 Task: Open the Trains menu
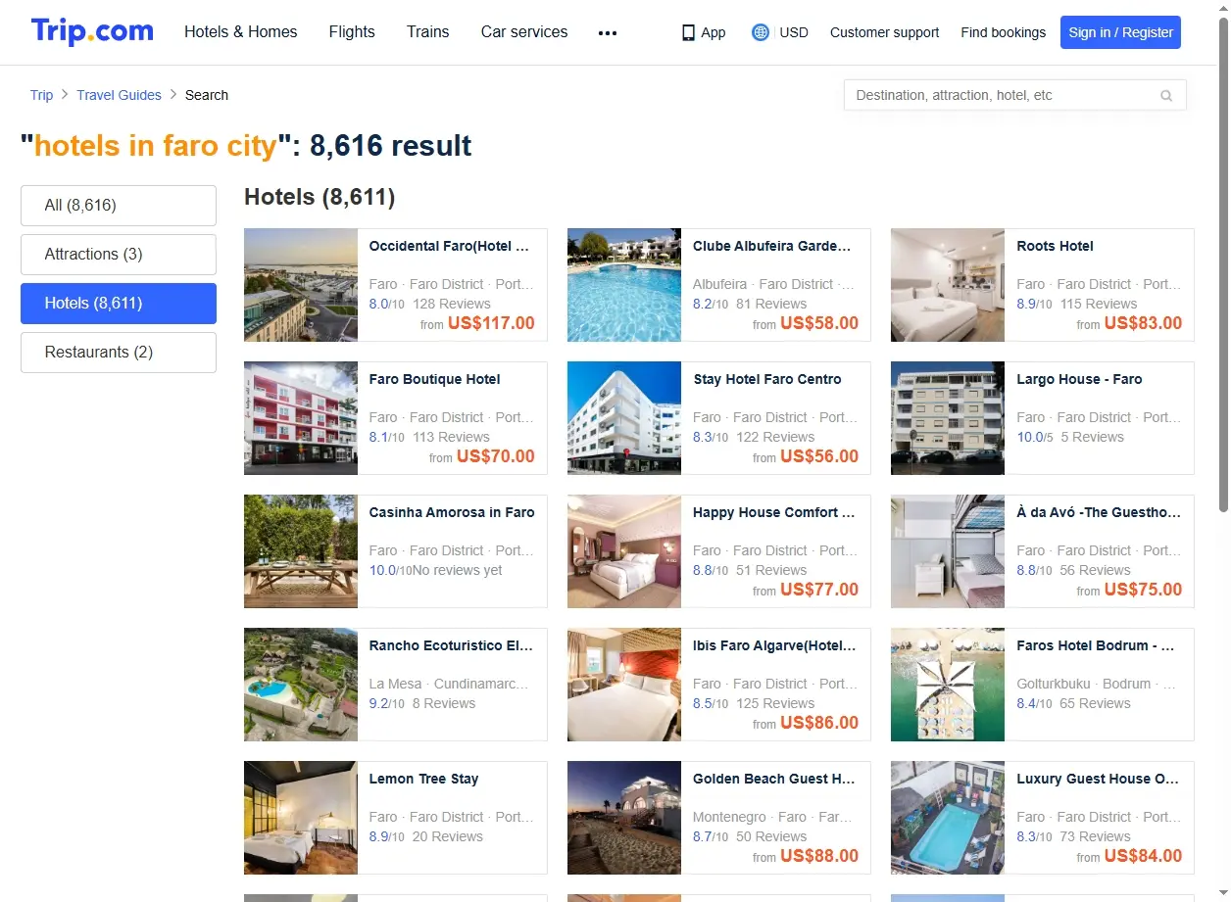click(x=428, y=32)
